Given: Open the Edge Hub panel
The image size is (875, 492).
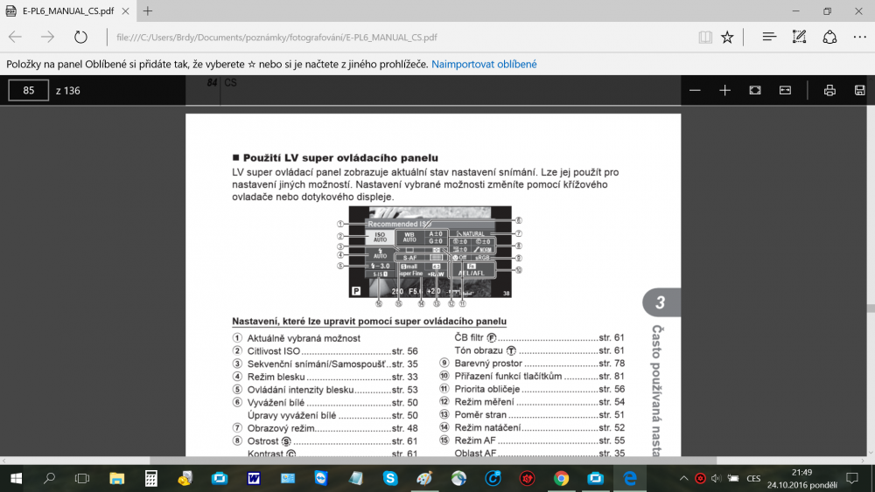Looking at the screenshot, I should (x=769, y=37).
